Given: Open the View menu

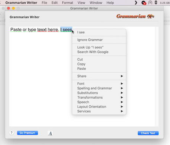Looking at the screenshot, I should point(81,3).
